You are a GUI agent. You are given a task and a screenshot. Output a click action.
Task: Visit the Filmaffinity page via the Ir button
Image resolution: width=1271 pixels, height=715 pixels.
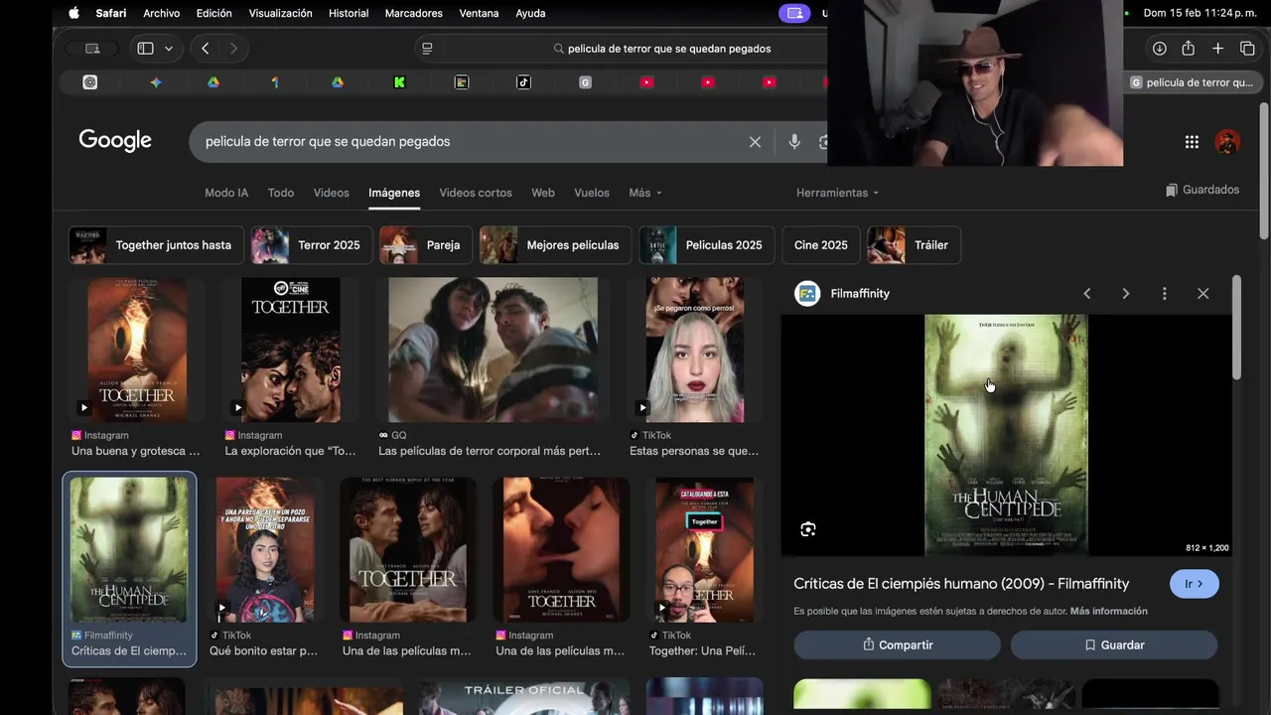(x=1194, y=584)
